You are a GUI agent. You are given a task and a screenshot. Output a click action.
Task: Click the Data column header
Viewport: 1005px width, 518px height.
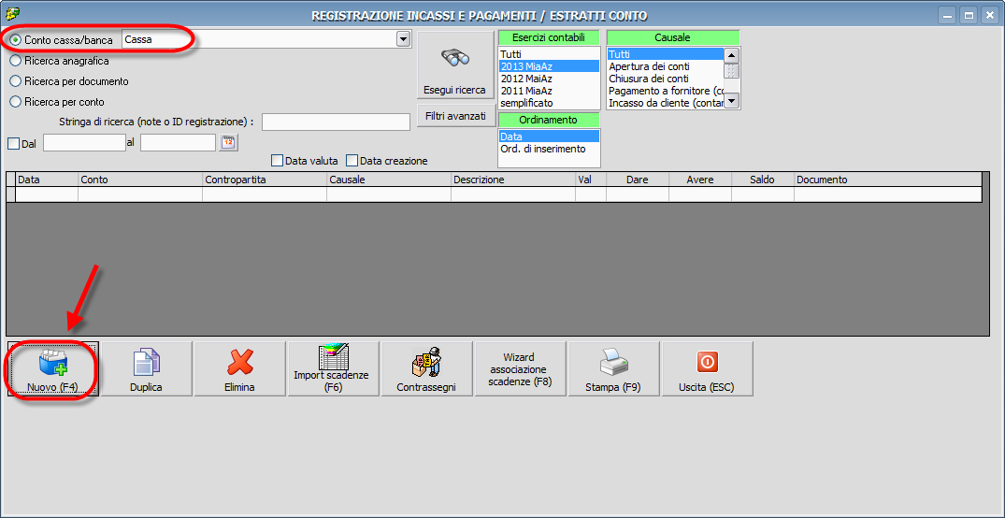[x=47, y=180]
